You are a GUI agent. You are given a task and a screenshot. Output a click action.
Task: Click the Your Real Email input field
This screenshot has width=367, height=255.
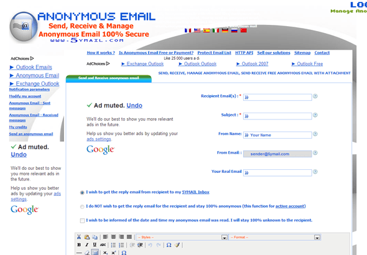pos(277,173)
